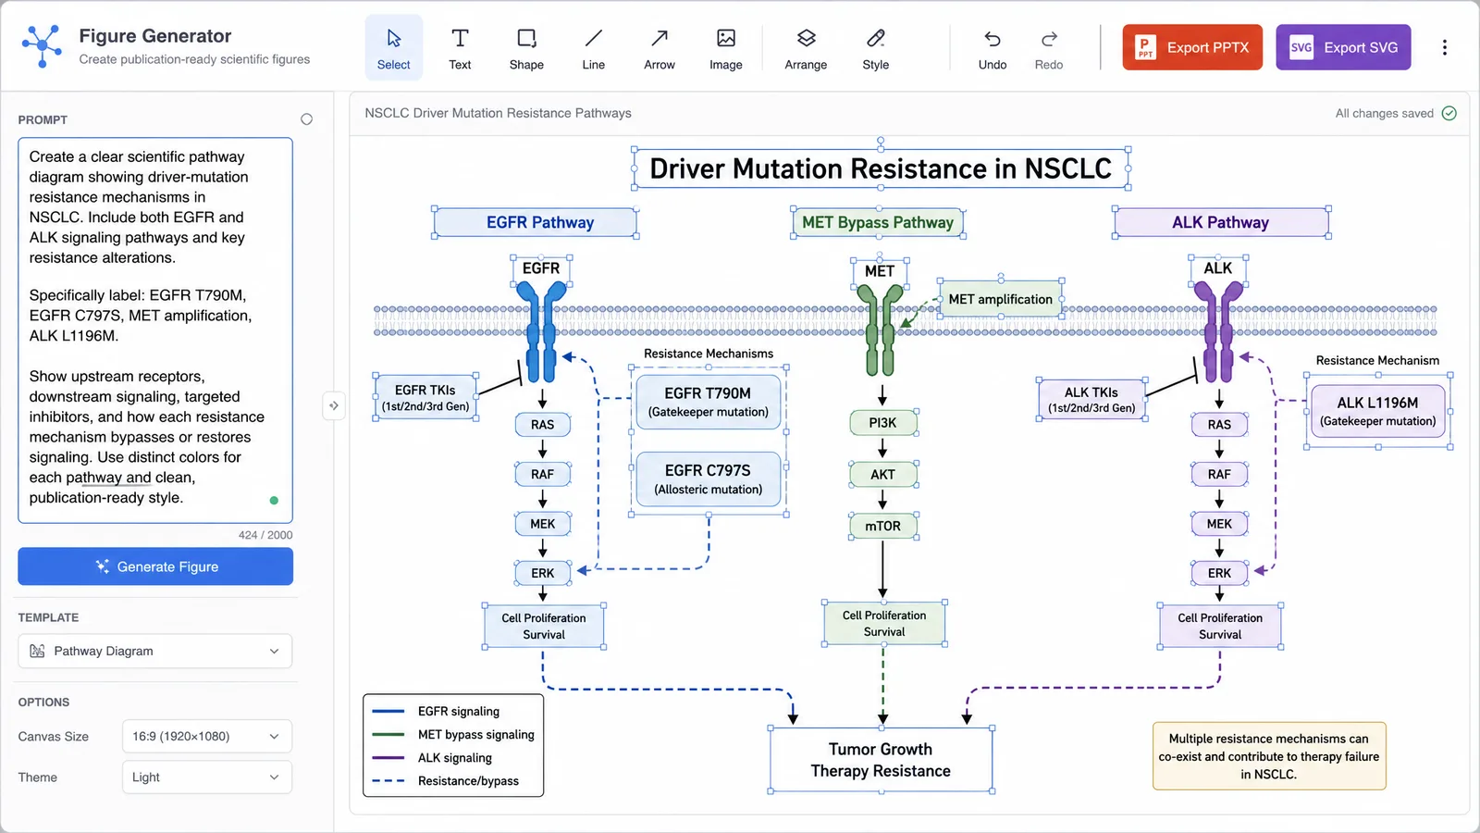Image resolution: width=1480 pixels, height=833 pixels.
Task: Open the Canvas Size 16:9 dropdown
Action: [x=207, y=737]
